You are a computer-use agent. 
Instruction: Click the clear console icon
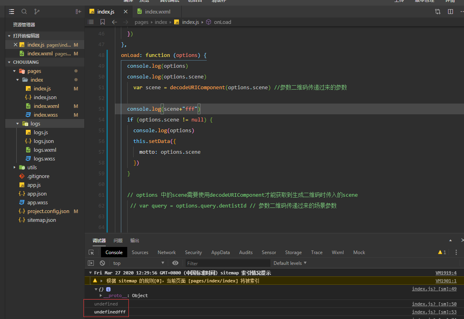click(102, 263)
